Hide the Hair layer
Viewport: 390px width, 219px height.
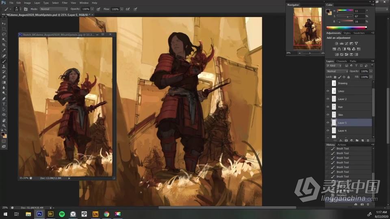click(x=328, y=107)
